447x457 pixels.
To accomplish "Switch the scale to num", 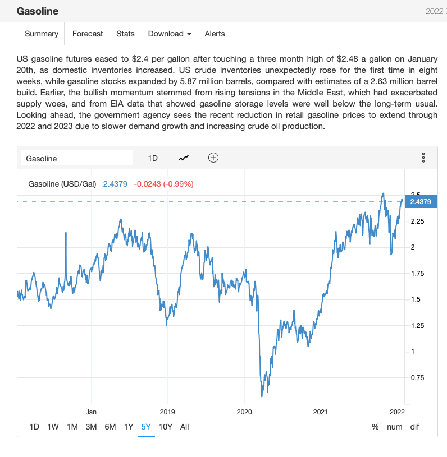I will pos(395,427).
